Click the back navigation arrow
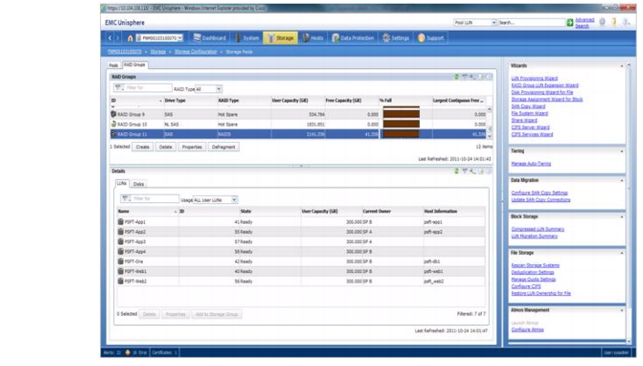Screen dimensions: 643x366 tap(109, 38)
